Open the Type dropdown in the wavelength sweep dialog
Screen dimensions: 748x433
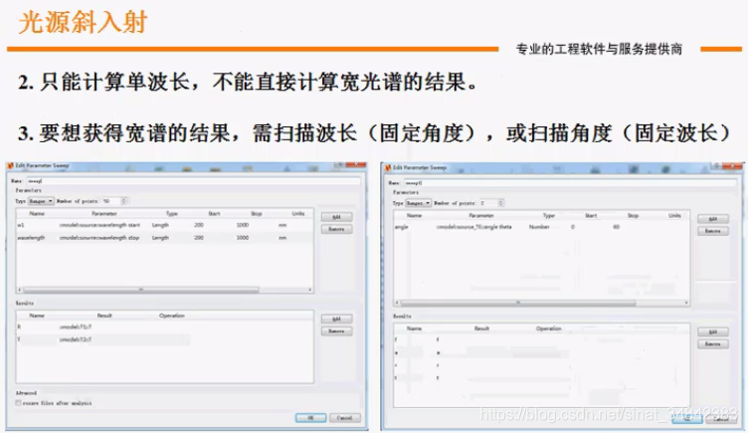tap(41, 201)
